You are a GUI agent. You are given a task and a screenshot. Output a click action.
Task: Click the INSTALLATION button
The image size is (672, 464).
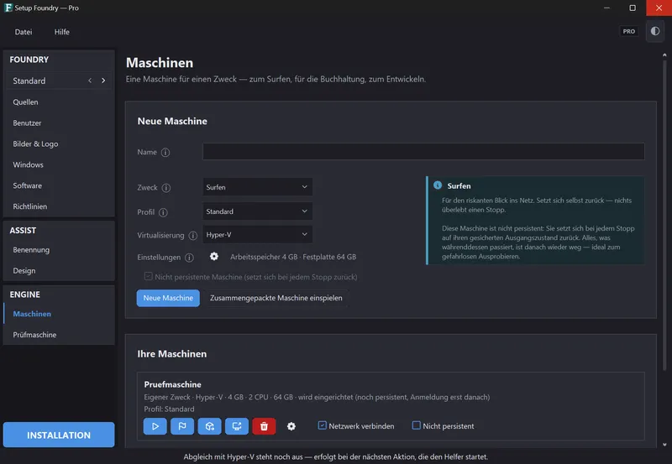pyautogui.click(x=59, y=435)
